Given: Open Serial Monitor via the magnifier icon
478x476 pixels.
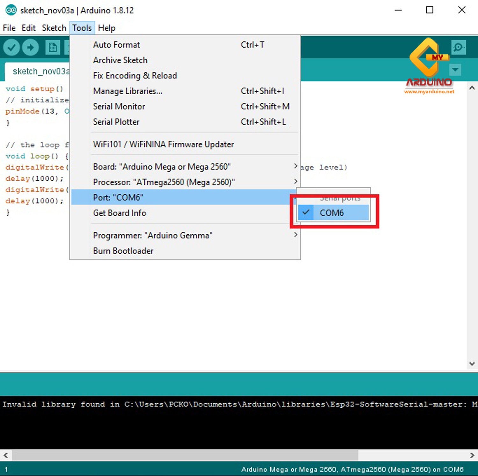Looking at the screenshot, I should (x=458, y=47).
